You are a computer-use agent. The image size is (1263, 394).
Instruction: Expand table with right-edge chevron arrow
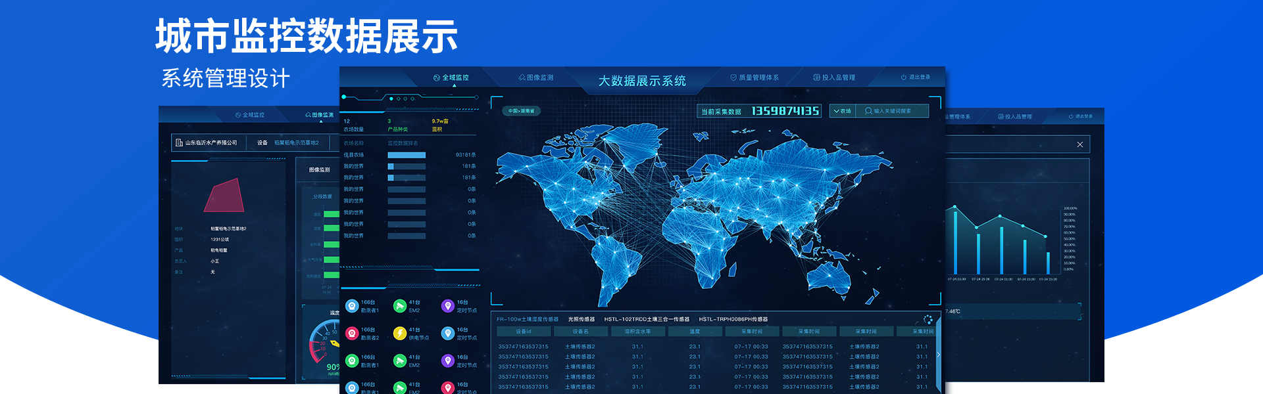pyautogui.click(x=938, y=355)
